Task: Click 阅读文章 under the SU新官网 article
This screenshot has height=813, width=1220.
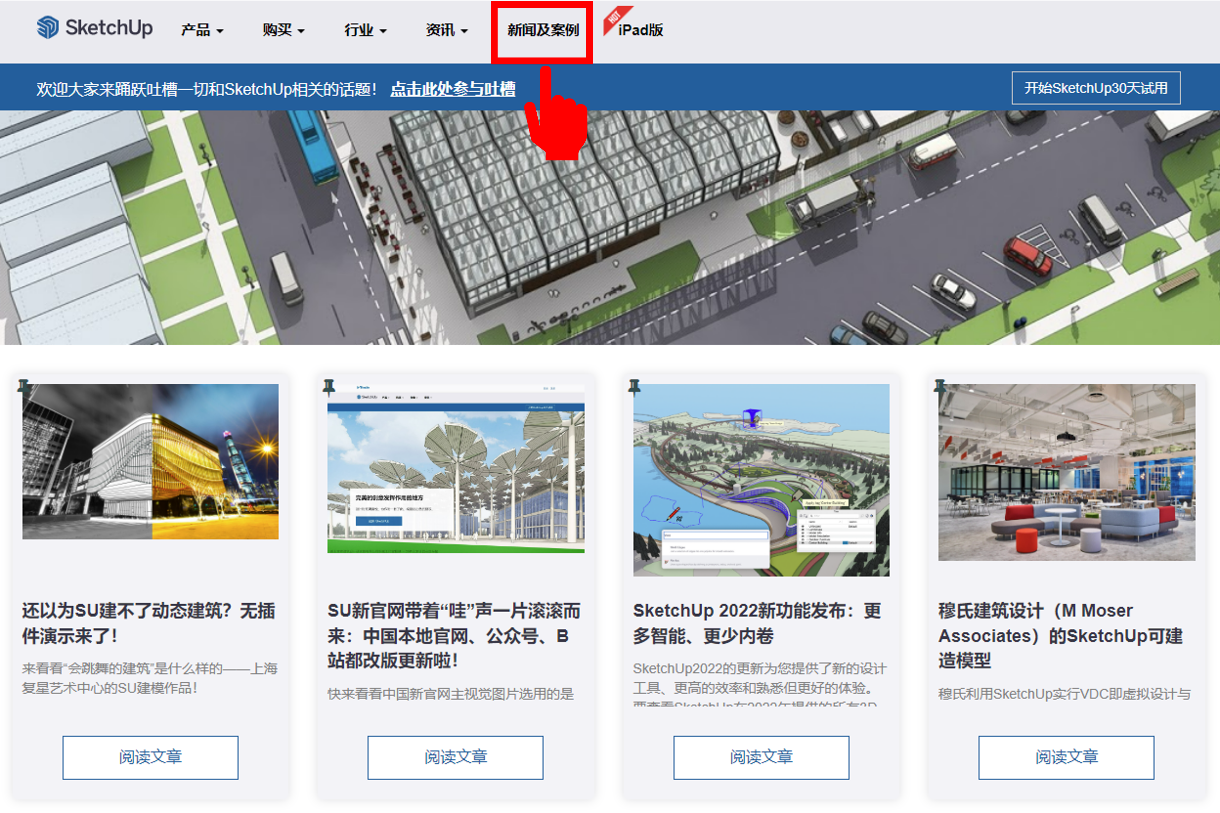Action: pos(456,757)
